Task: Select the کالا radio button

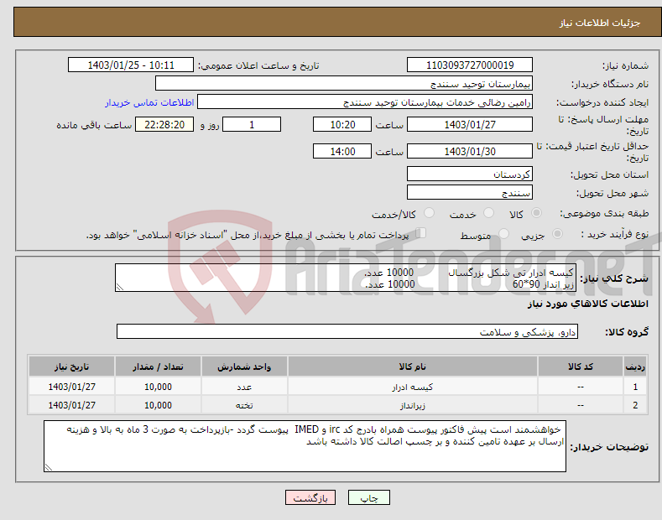Action: [x=536, y=213]
